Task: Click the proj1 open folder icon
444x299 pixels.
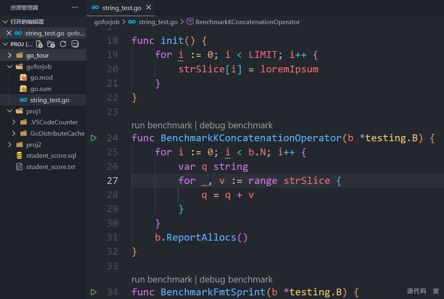Action: pyautogui.click(x=19, y=111)
